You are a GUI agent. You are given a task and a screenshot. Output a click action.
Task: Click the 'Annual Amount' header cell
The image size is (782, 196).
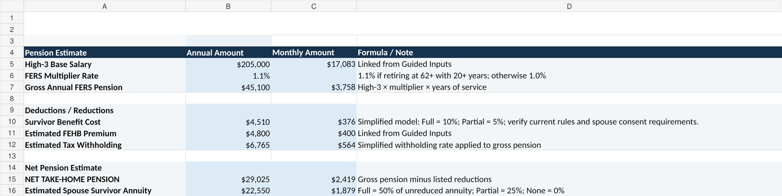tap(228, 53)
